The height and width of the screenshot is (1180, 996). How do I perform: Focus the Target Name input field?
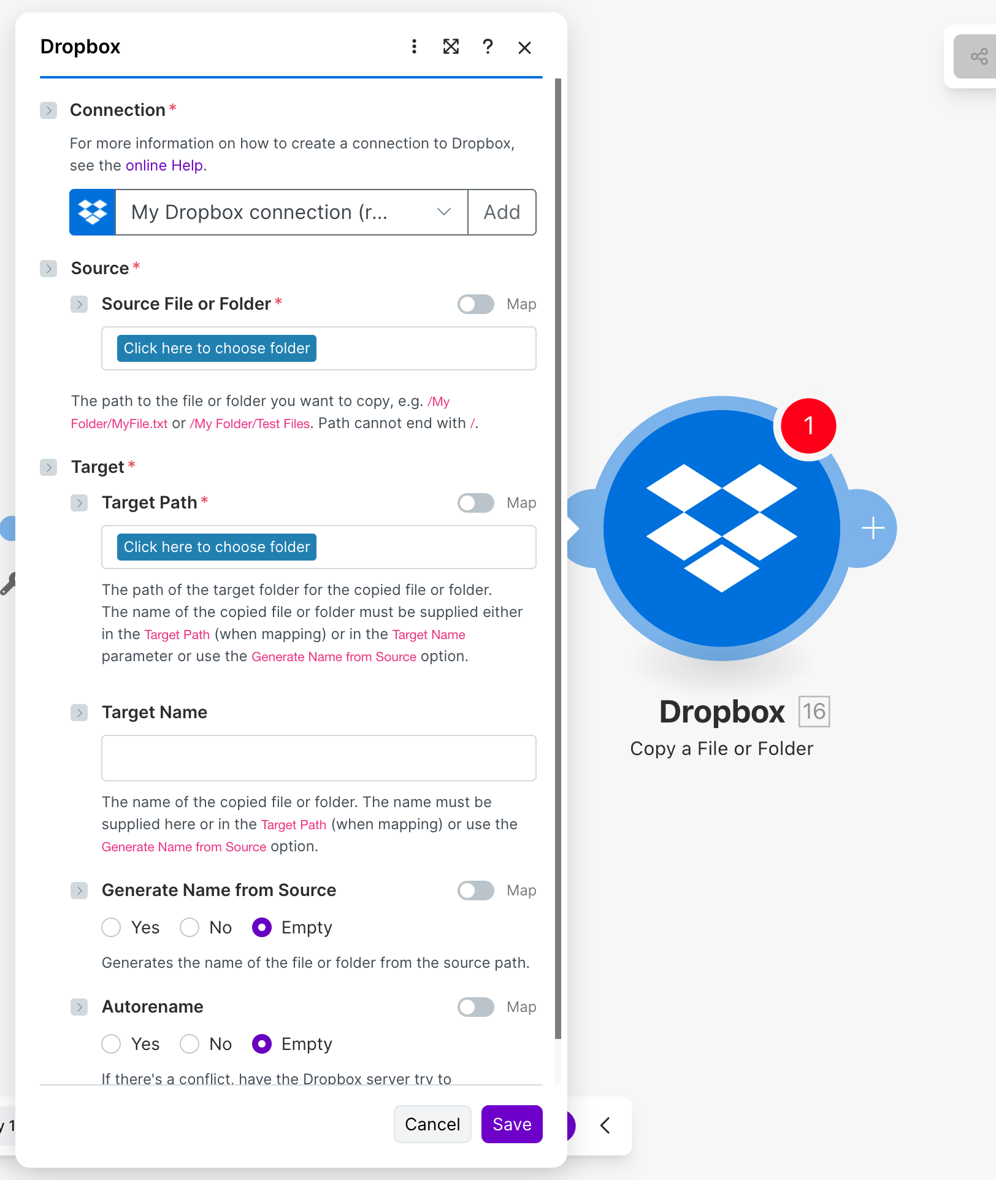pyautogui.click(x=319, y=758)
